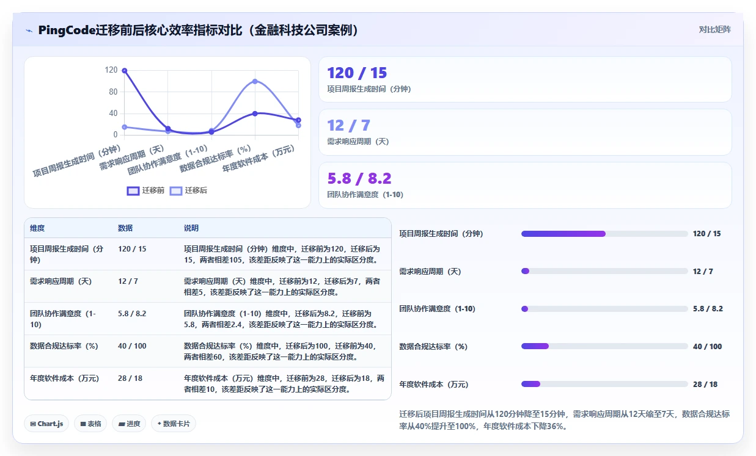Select the 12 / 7 data card

click(525, 132)
